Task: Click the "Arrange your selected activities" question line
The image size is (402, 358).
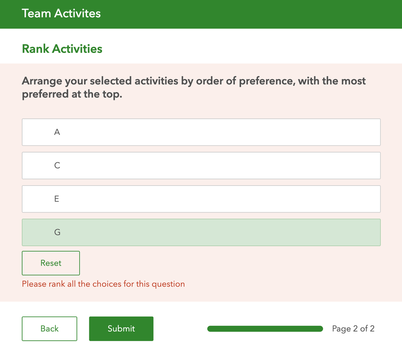Action: pyautogui.click(x=194, y=81)
